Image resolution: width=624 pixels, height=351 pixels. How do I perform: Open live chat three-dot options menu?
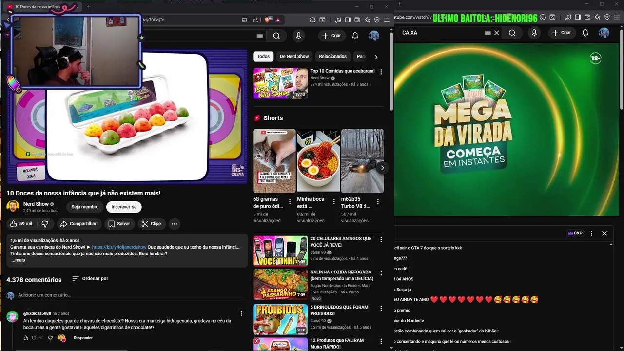(x=591, y=234)
